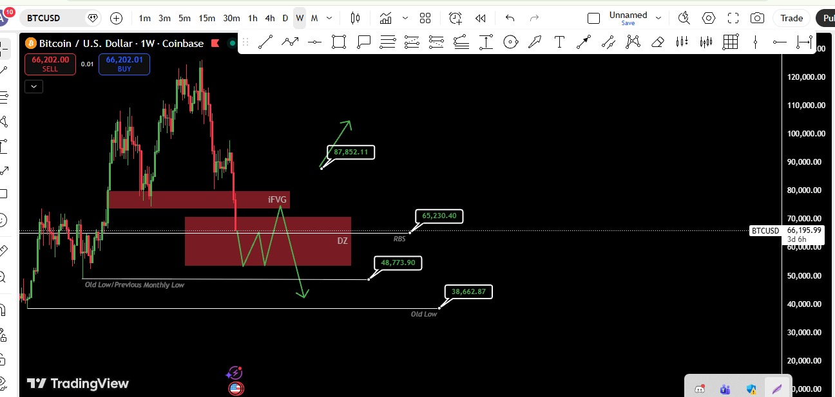Screen dimensions: 835x397
Task: Activate the eraser tool
Action: click(657, 42)
